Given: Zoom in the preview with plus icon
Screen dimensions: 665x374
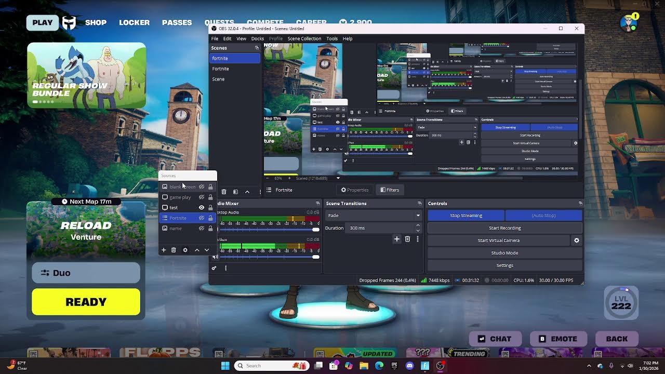Looking at the screenshot, I should 289,178.
